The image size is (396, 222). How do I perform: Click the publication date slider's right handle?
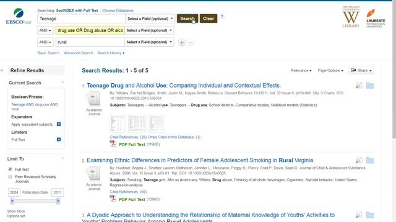(x=58, y=201)
